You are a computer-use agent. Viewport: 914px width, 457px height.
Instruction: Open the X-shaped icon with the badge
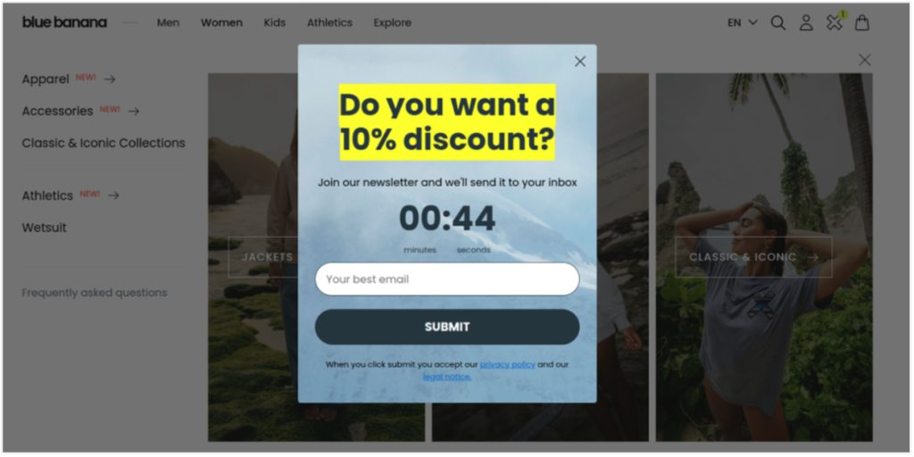pyautogui.click(x=835, y=22)
